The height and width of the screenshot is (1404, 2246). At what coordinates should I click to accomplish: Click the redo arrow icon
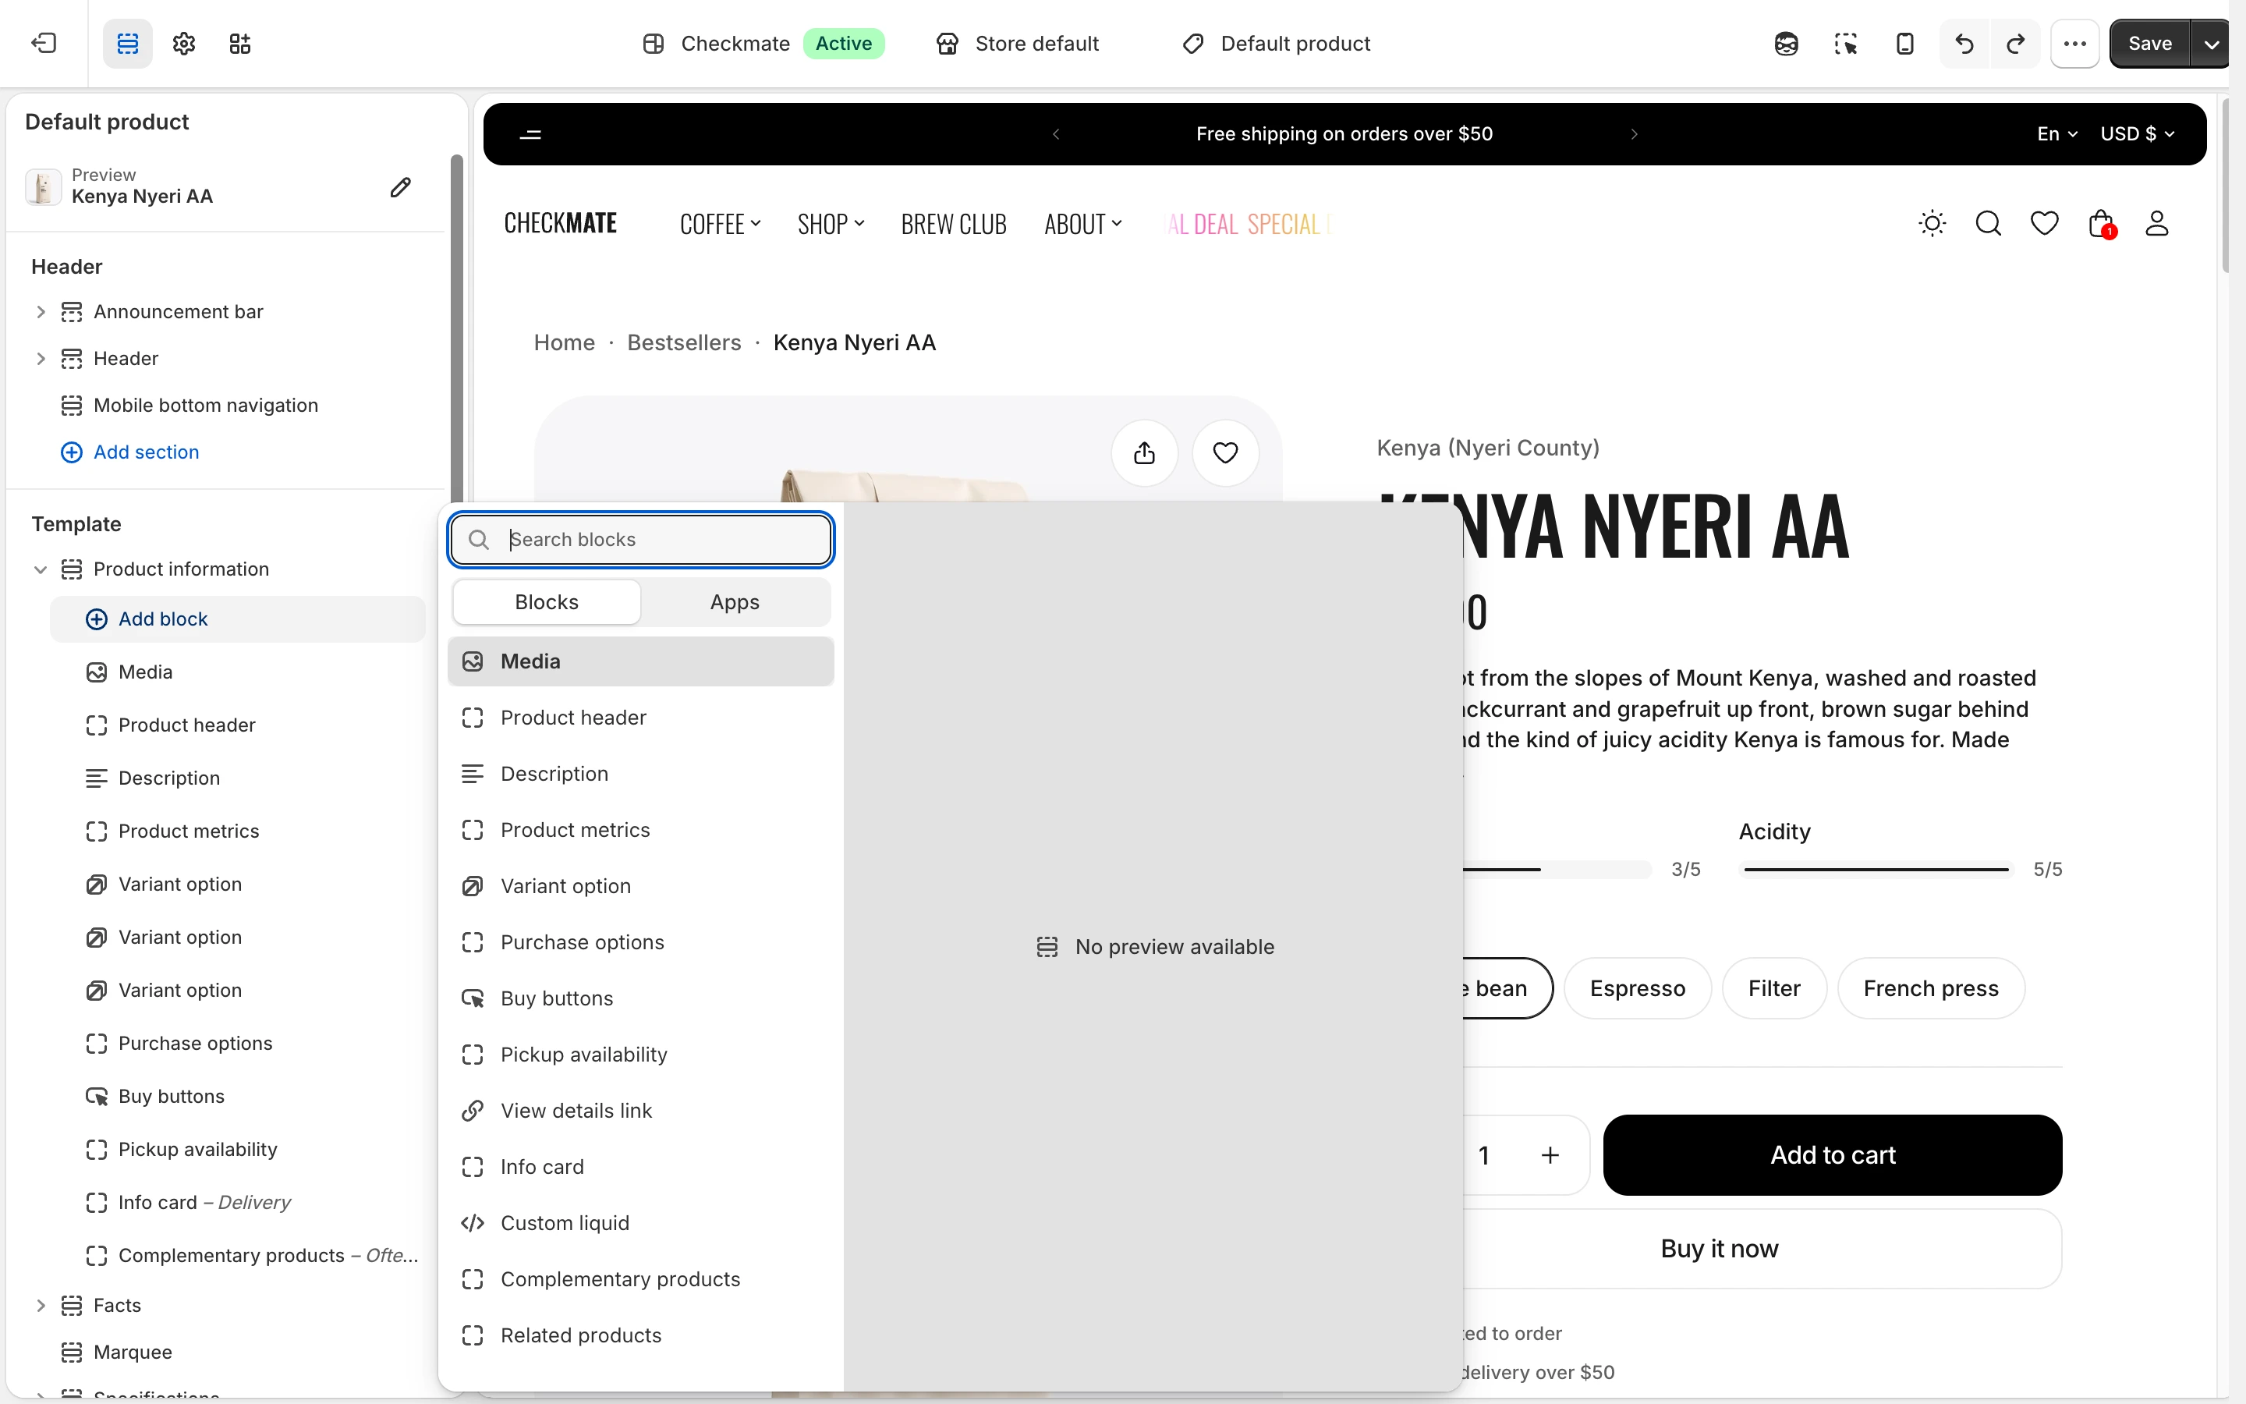pyautogui.click(x=2016, y=44)
